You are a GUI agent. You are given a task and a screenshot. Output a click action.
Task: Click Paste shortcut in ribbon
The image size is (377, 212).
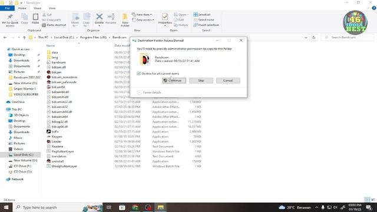click(54, 25)
